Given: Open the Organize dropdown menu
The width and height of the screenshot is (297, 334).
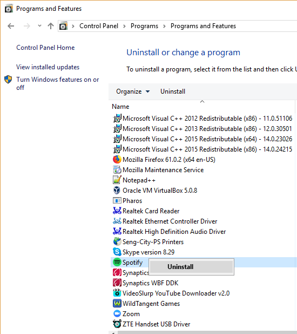Looking at the screenshot, I should [133, 91].
